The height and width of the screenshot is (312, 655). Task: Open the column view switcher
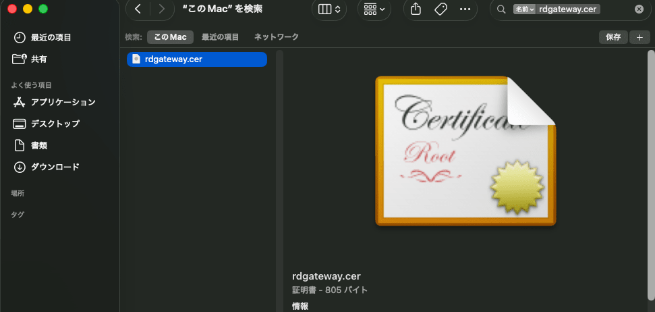[329, 9]
